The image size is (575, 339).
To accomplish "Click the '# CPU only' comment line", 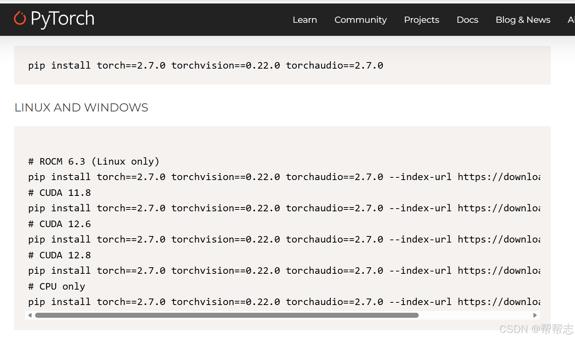I will pos(57,287).
